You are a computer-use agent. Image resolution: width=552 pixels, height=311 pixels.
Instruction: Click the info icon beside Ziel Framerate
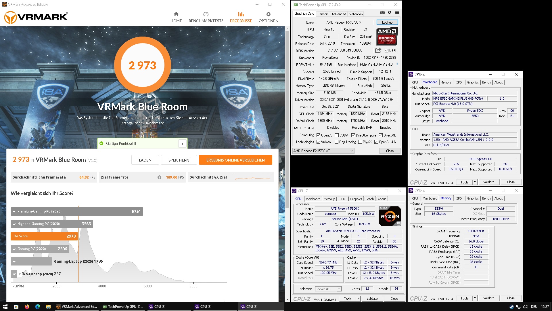[159, 177]
